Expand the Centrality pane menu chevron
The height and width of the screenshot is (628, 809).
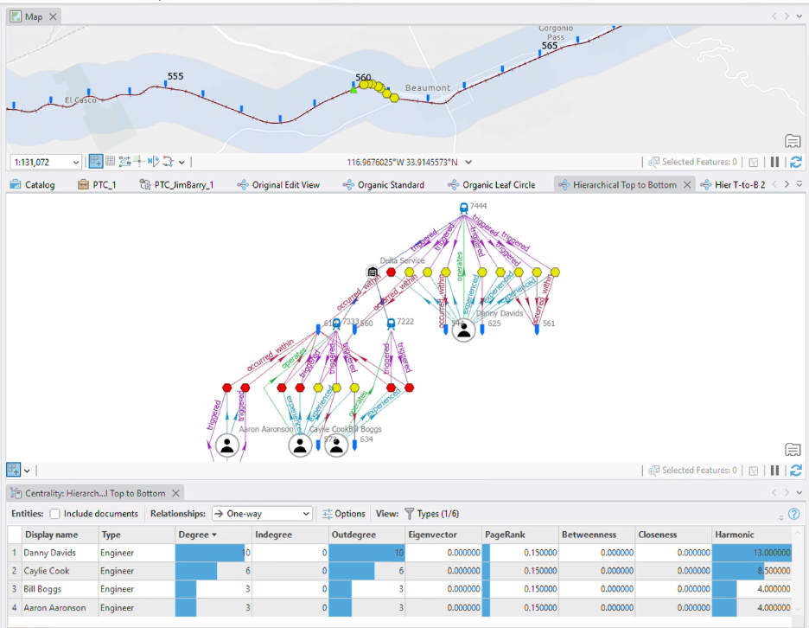click(799, 493)
